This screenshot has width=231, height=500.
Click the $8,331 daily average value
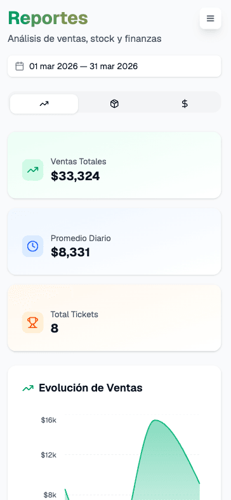coord(70,253)
